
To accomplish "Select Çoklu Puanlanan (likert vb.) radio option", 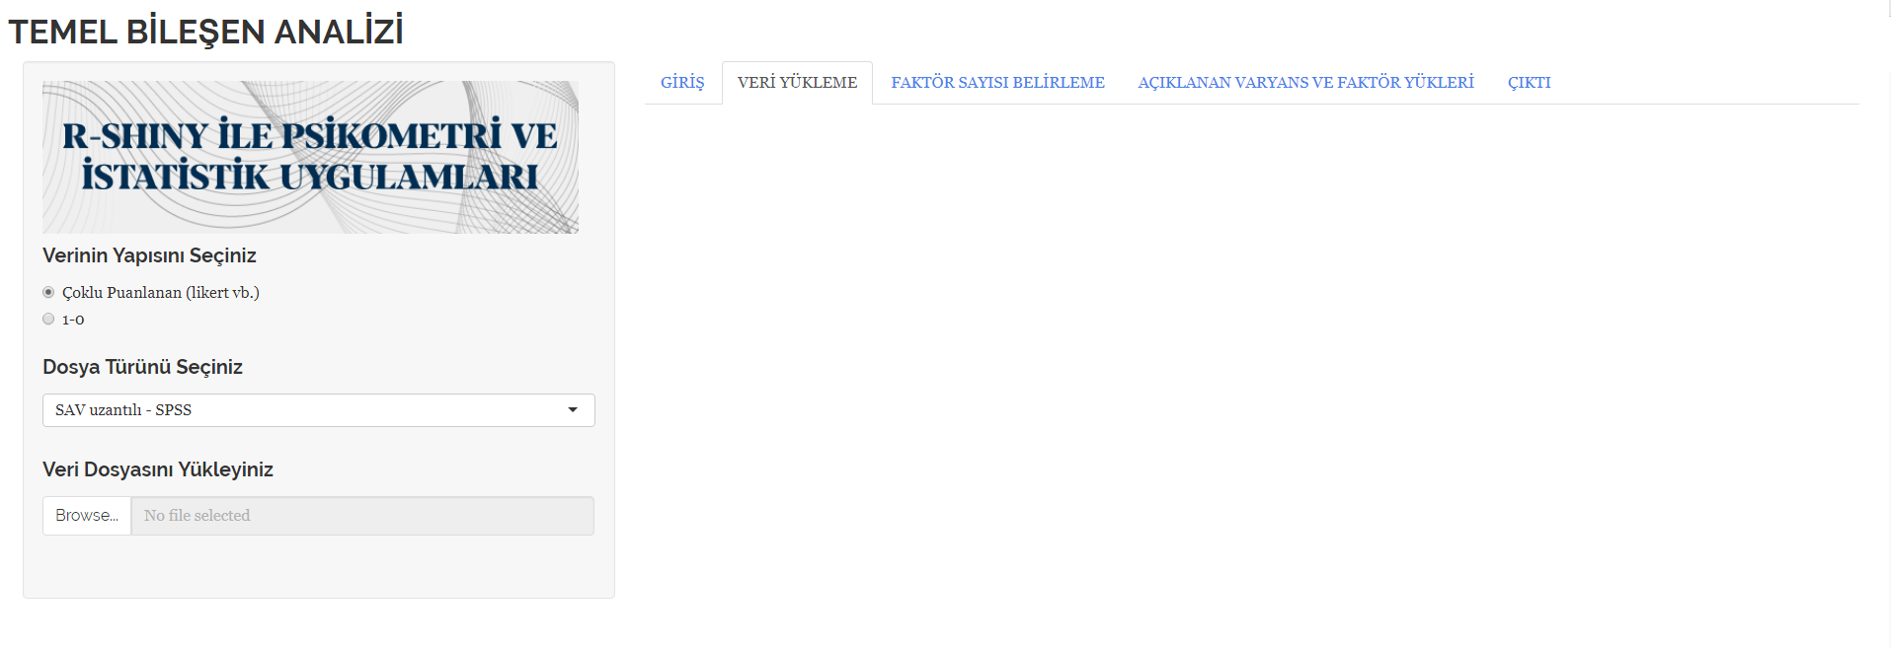I will (x=48, y=292).
